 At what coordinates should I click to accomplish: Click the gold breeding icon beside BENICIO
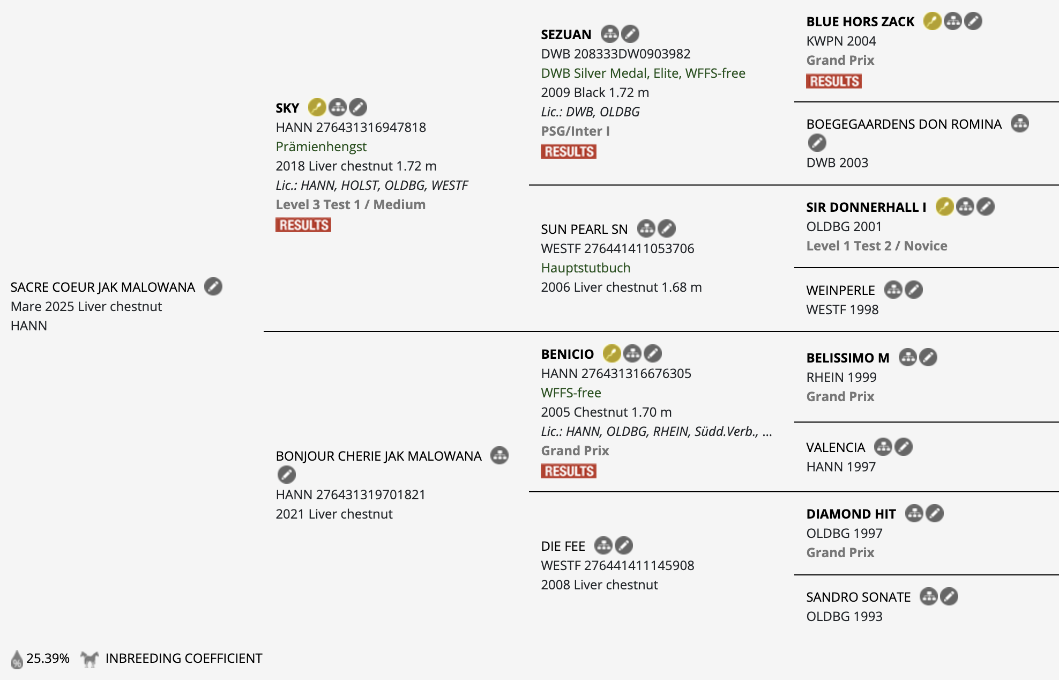(611, 354)
